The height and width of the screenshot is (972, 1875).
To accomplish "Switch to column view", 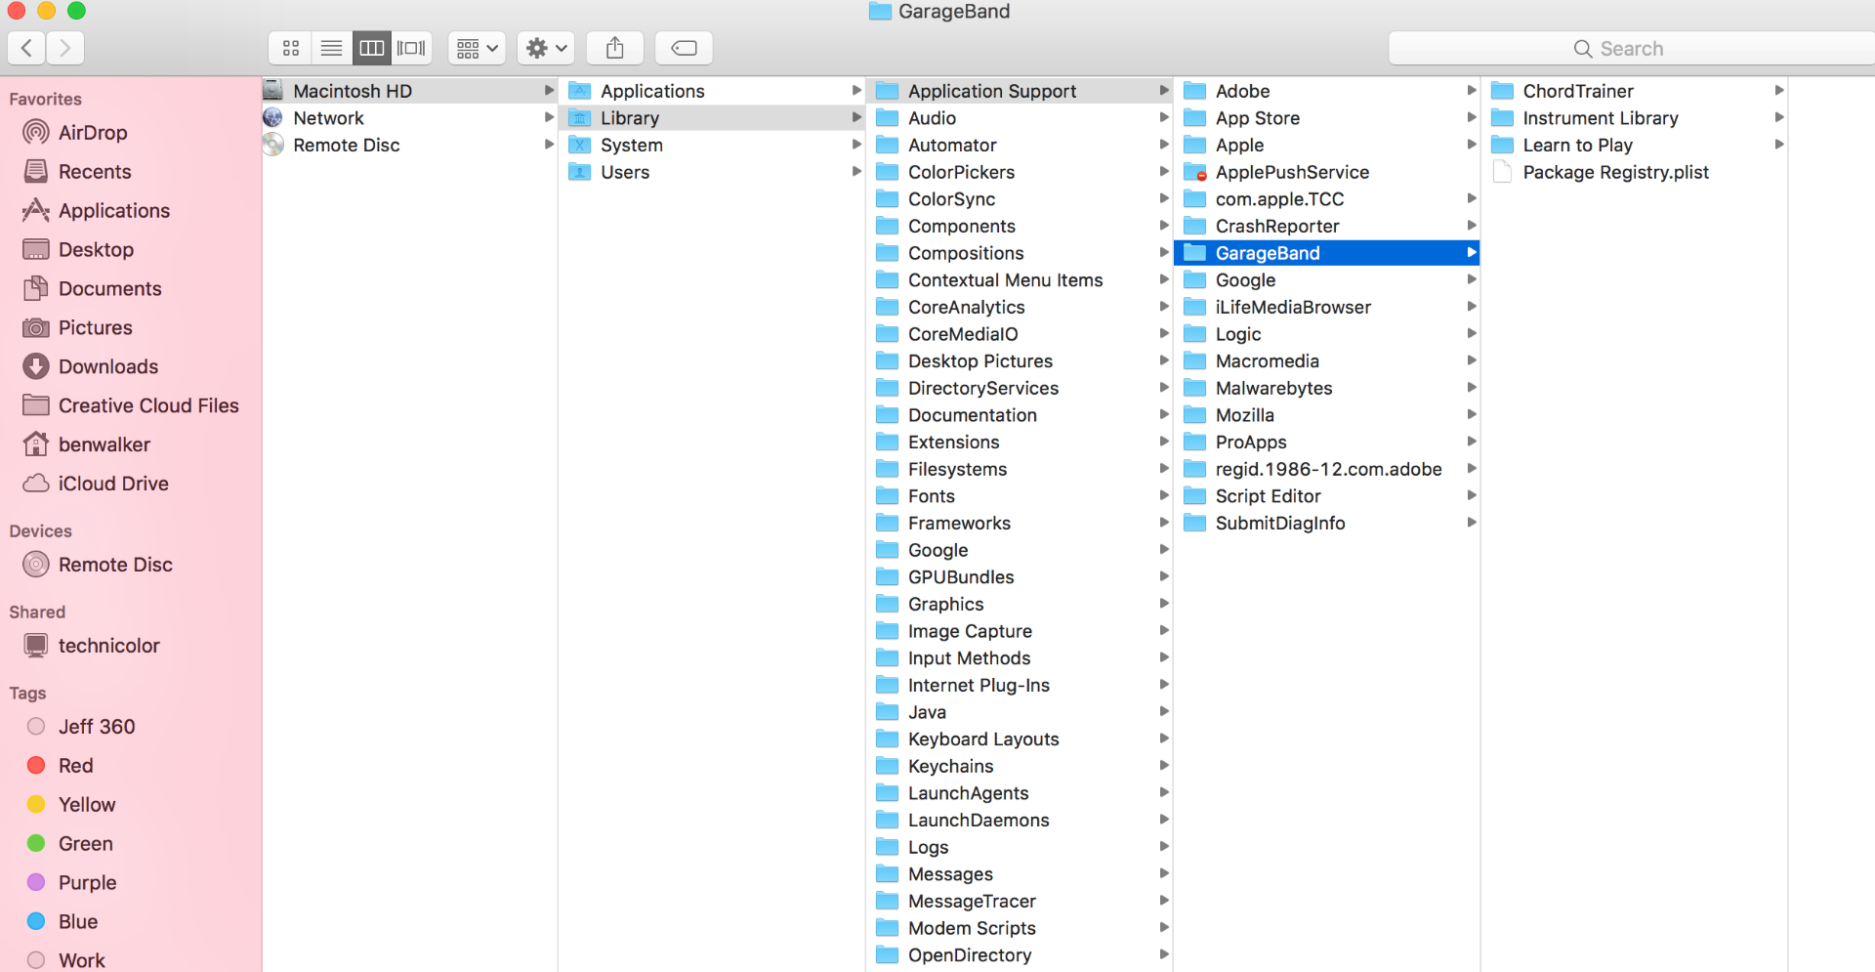I will 371,48.
